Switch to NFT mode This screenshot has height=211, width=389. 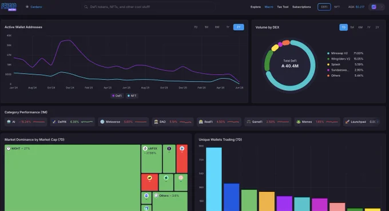(x=336, y=7)
